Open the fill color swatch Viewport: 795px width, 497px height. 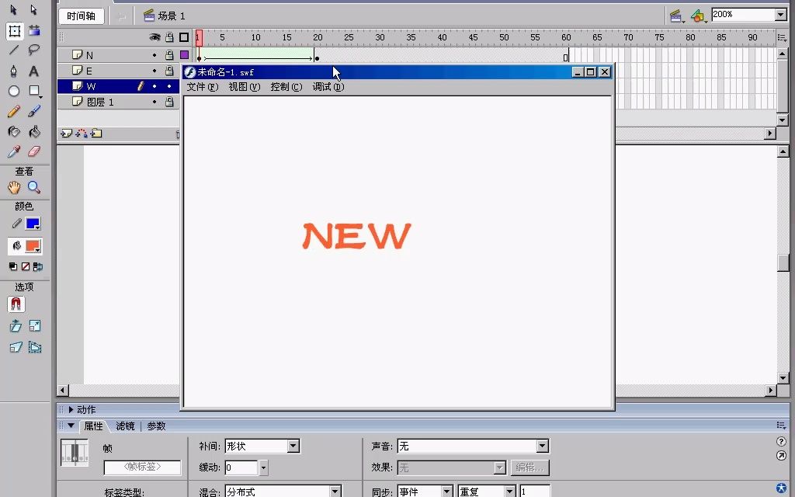coord(35,246)
